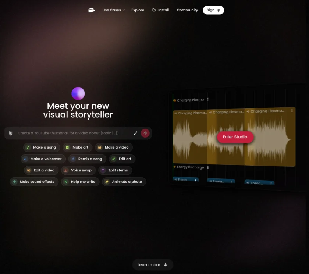The image size is (309, 274).
Task: Choose the Animate a photo chip
Action: point(124,182)
